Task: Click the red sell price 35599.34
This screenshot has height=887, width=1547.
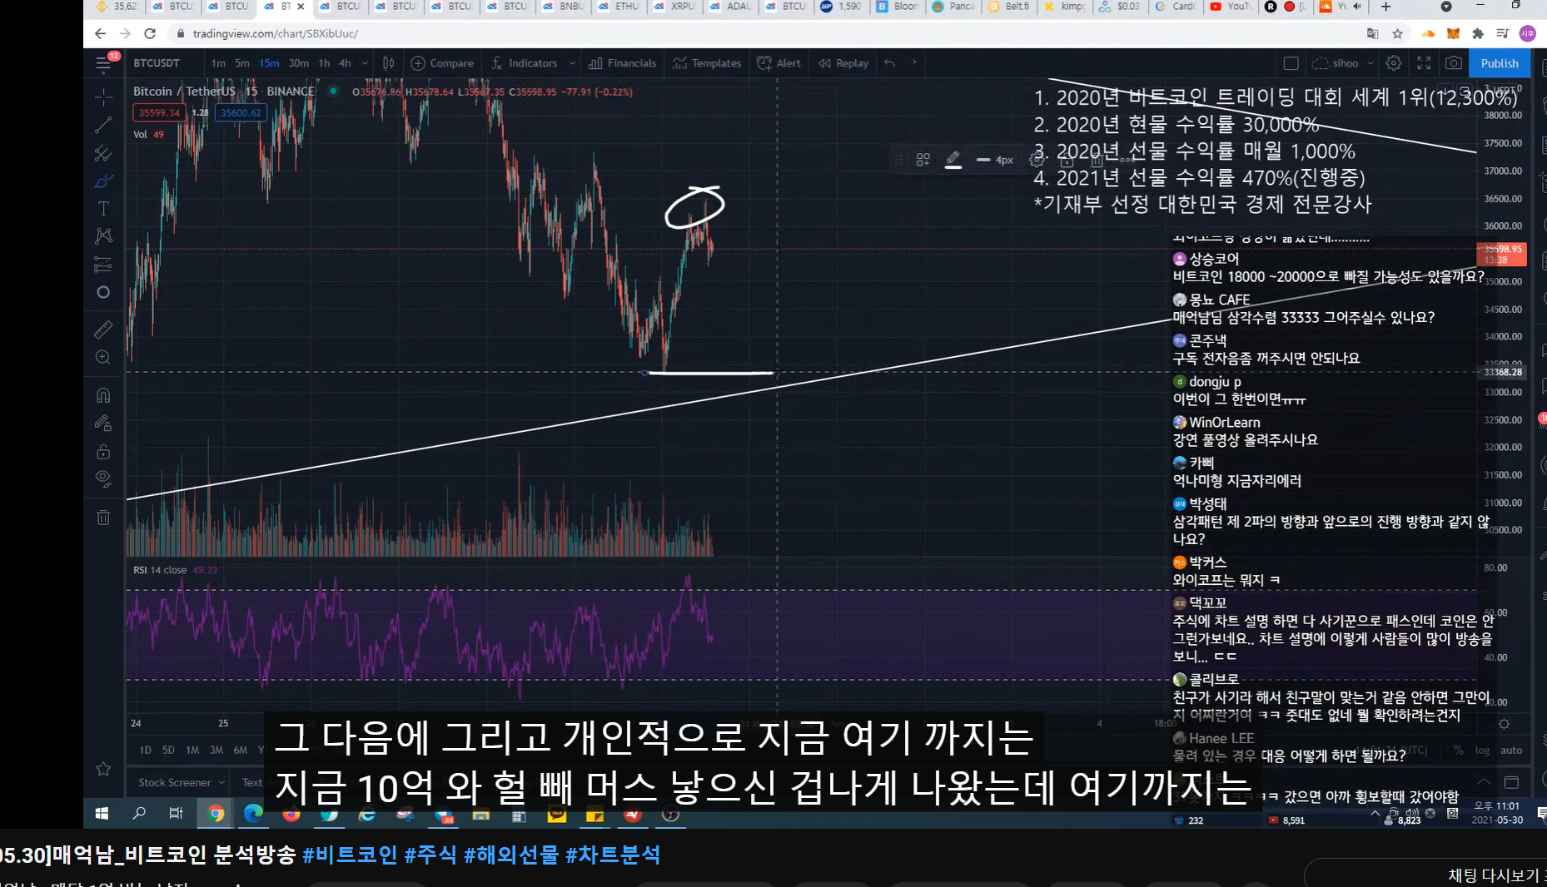Action: click(159, 112)
